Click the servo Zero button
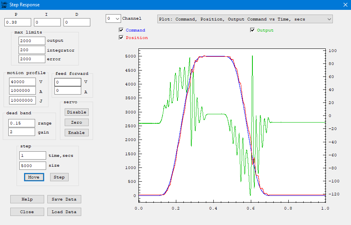Image resolution: width=351 pixels, height=225 pixels. click(x=77, y=123)
